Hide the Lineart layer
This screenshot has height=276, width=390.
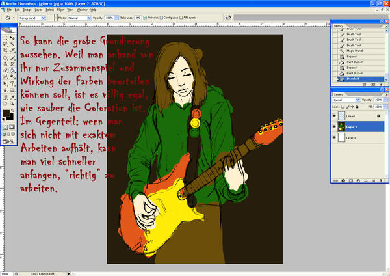click(334, 116)
